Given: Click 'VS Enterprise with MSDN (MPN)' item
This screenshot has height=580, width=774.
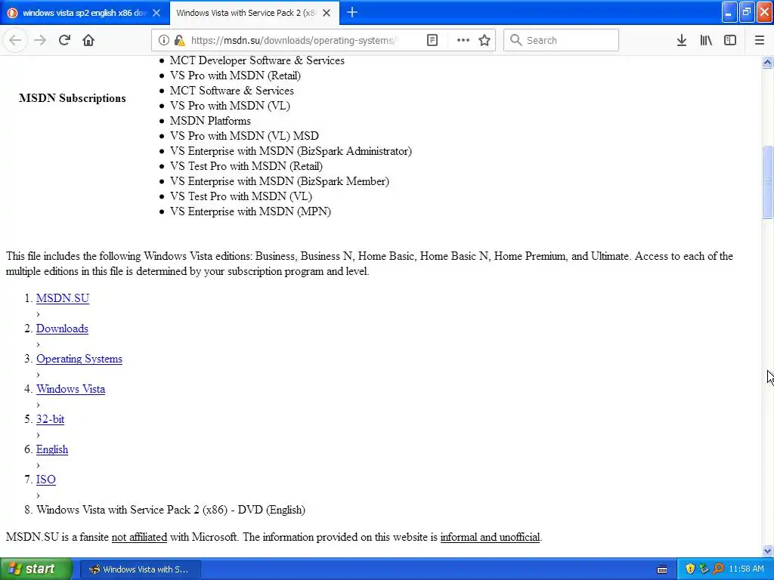Looking at the screenshot, I should point(250,211).
